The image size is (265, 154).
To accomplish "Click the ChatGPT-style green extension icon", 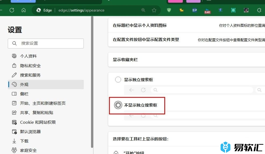I will (x=233, y=10).
